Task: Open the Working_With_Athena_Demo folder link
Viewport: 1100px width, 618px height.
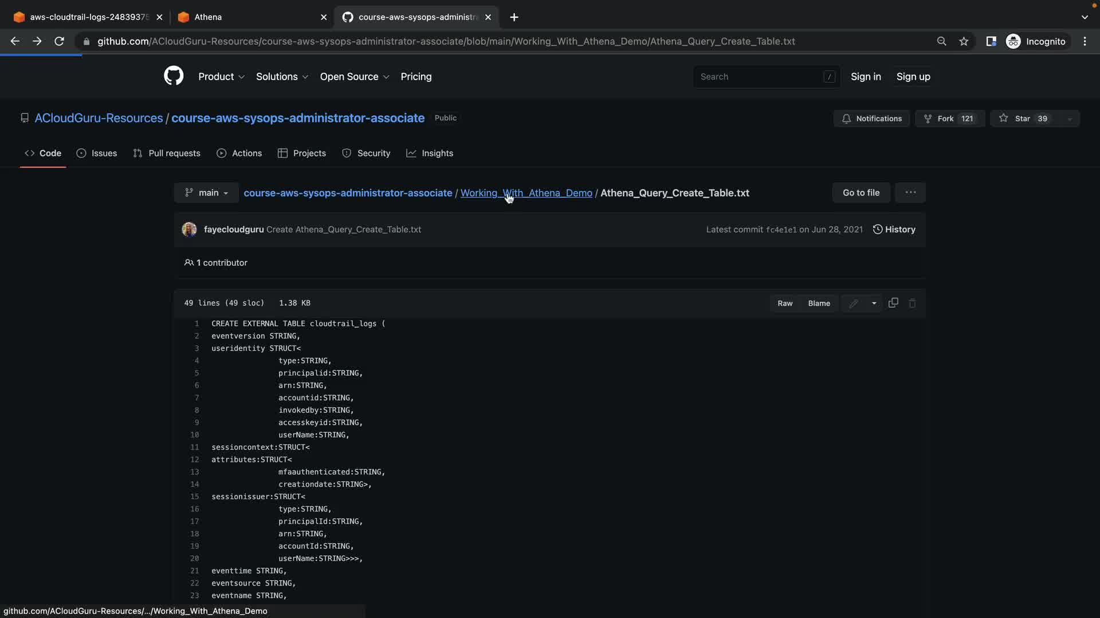Action: click(x=526, y=193)
